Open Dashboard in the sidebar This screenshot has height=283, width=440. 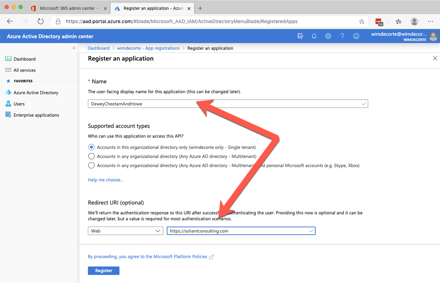[x=24, y=59]
